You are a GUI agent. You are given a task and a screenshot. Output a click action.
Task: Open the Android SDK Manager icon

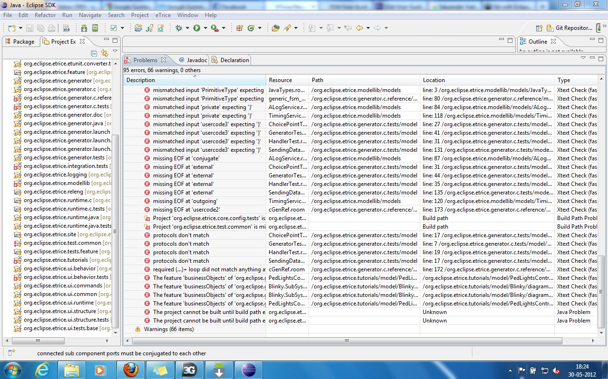(84, 28)
